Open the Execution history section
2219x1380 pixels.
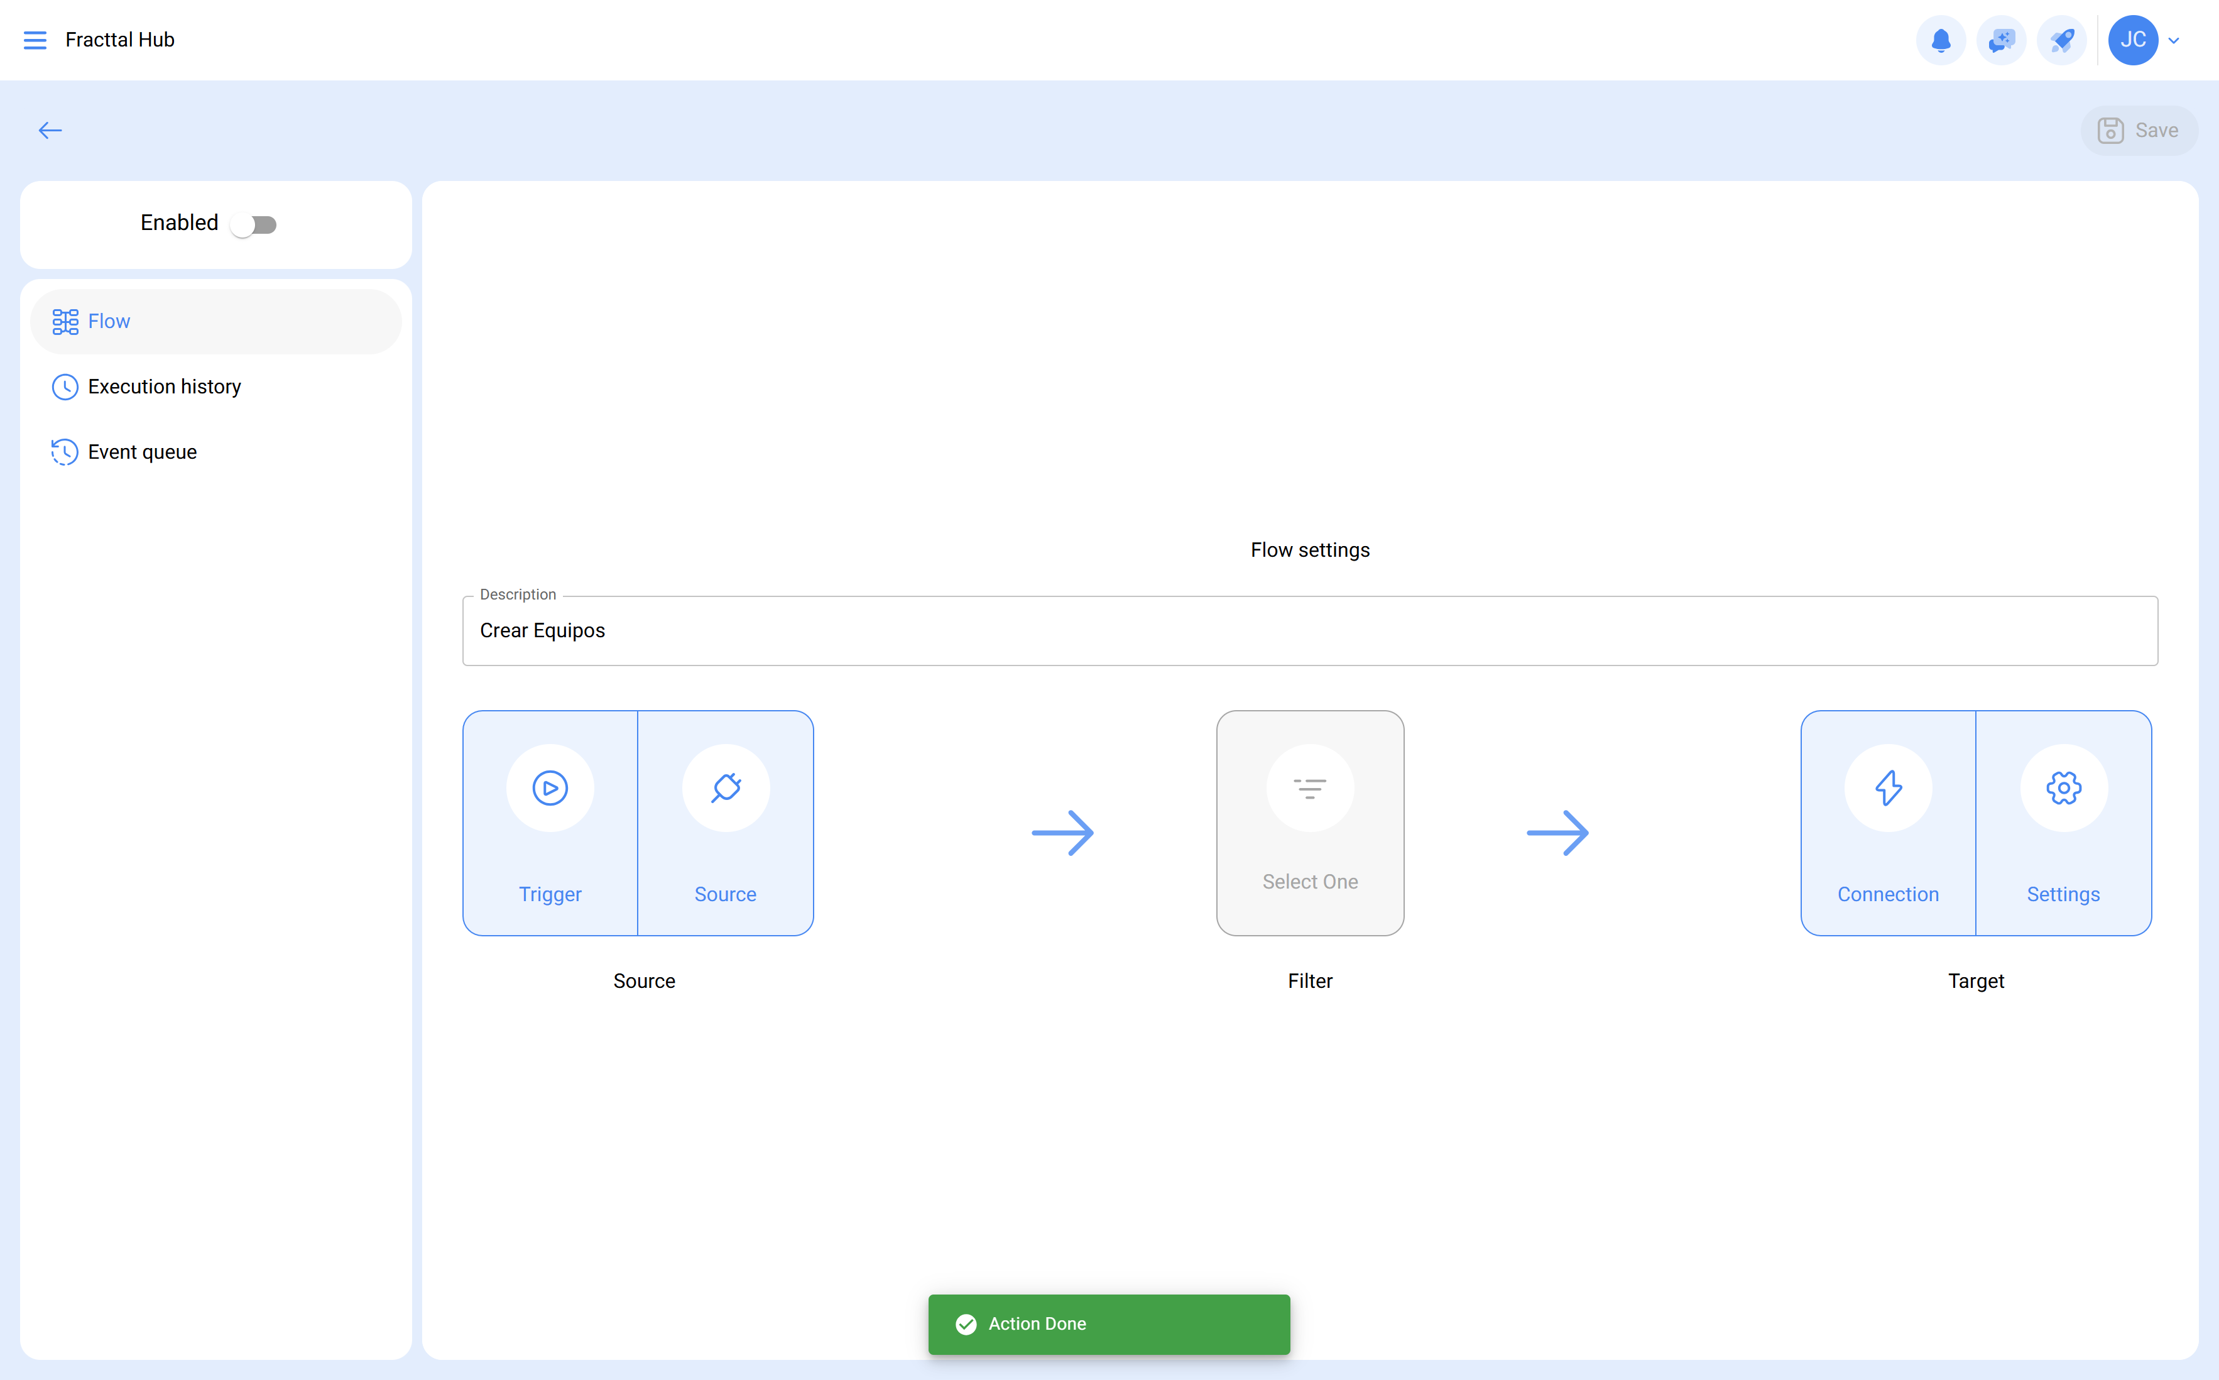point(164,387)
